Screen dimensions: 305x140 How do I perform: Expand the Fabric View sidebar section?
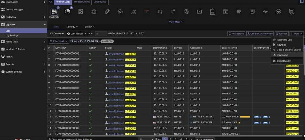tap(45, 42)
